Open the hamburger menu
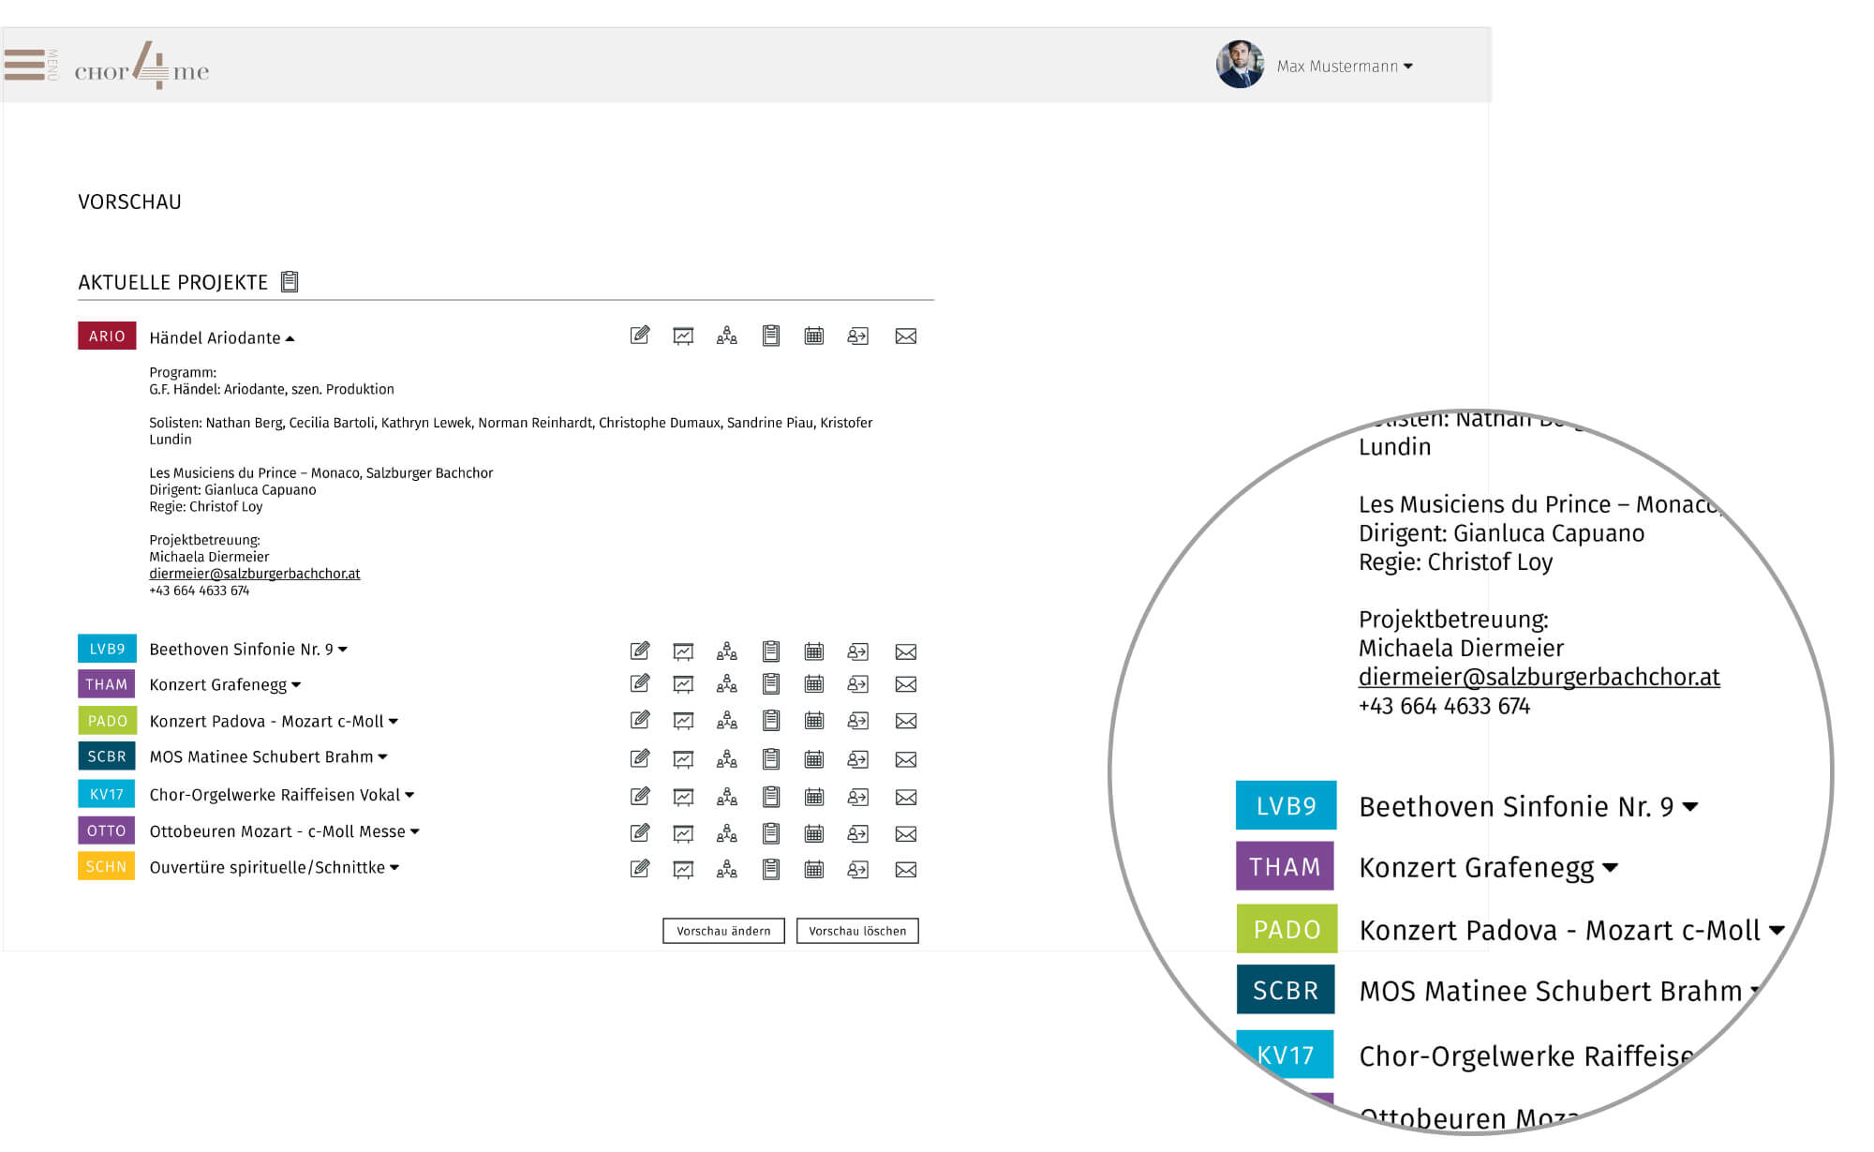The height and width of the screenshot is (1152, 1874). pos(25,65)
